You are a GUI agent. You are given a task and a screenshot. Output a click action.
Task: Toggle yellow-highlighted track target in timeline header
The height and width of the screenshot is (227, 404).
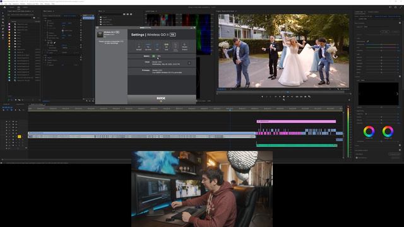point(19,137)
